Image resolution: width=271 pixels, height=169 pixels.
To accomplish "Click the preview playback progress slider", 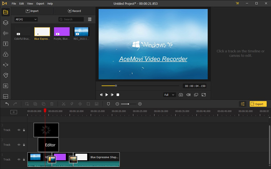I will pyautogui.click(x=140, y=86).
